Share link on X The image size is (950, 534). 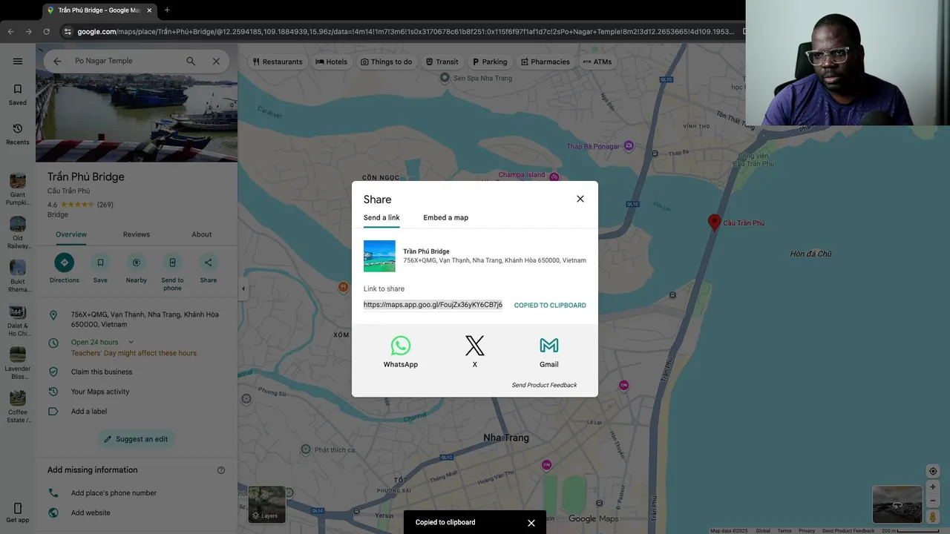pos(475,352)
